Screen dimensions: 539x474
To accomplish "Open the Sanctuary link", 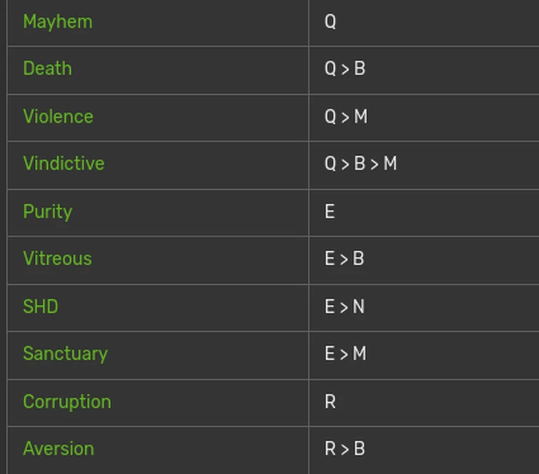I will point(65,353).
